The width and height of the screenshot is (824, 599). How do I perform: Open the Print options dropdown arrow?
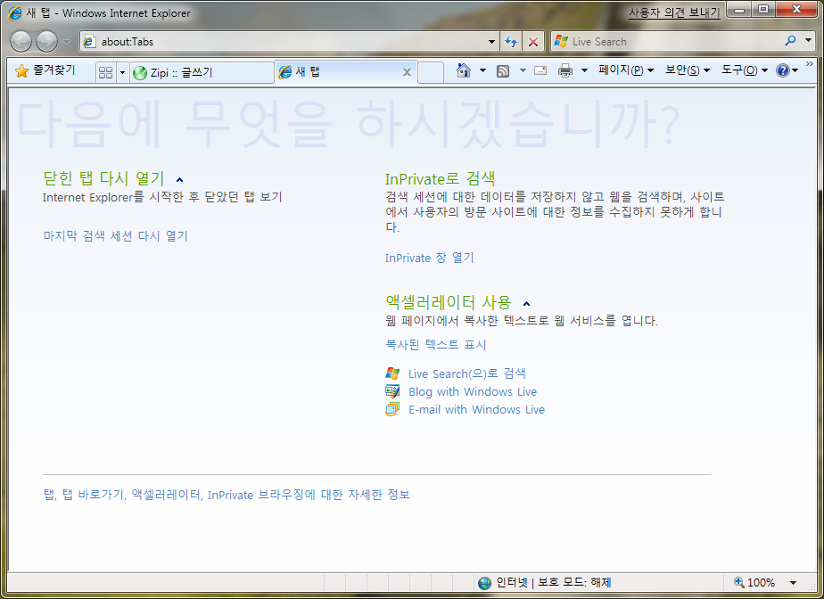584,70
